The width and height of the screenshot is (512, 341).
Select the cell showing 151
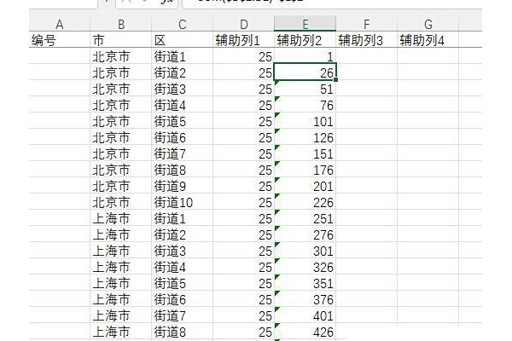click(x=305, y=153)
